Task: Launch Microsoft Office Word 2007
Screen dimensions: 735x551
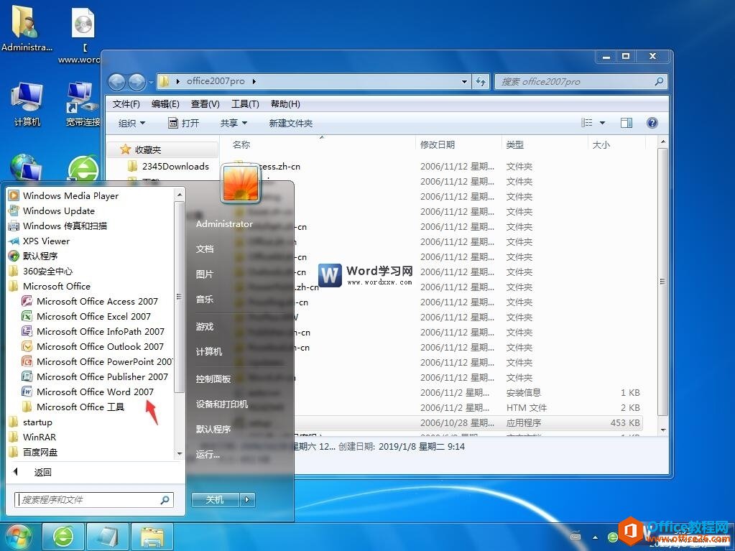Action: 88,392
